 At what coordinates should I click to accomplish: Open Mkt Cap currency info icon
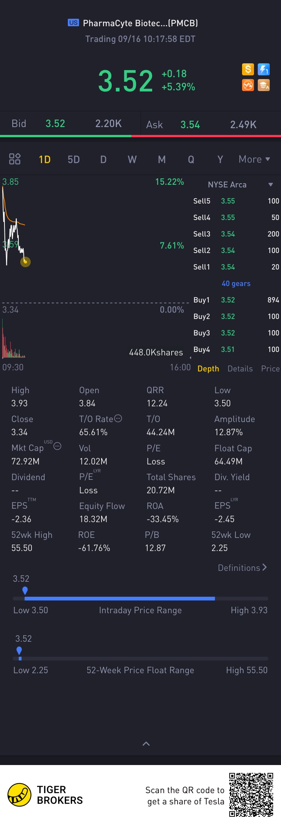coord(57,446)
